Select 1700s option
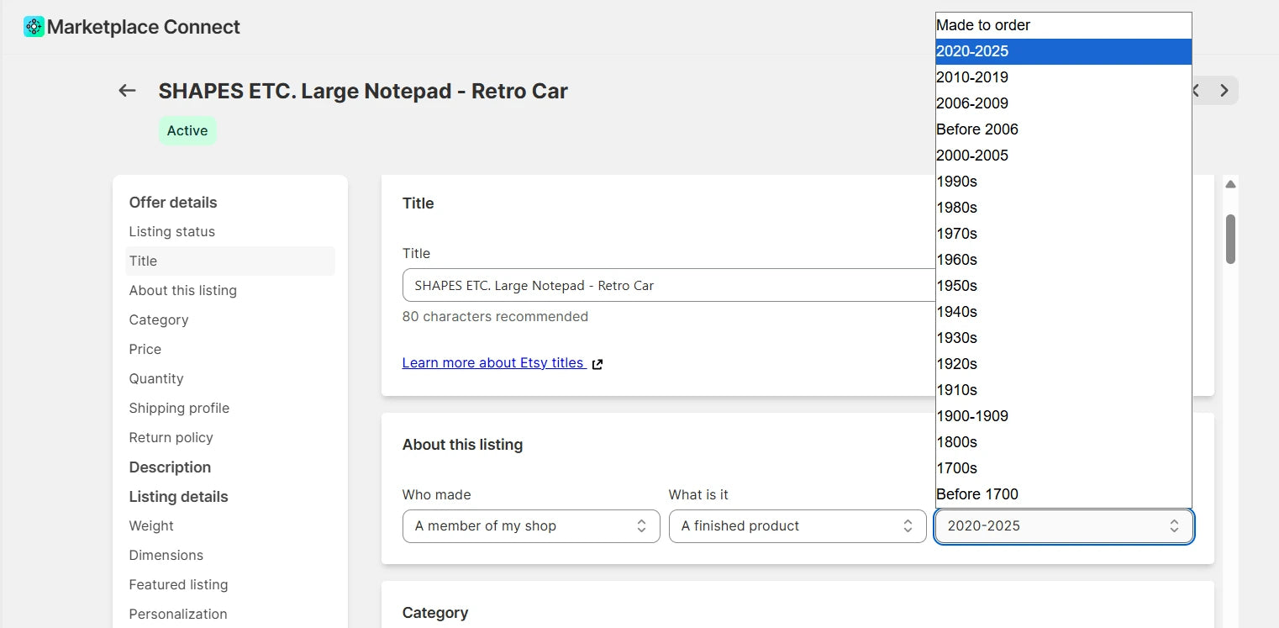Screen dimensions: 1279x628 pyautogui.click(x=1064, y=468)
